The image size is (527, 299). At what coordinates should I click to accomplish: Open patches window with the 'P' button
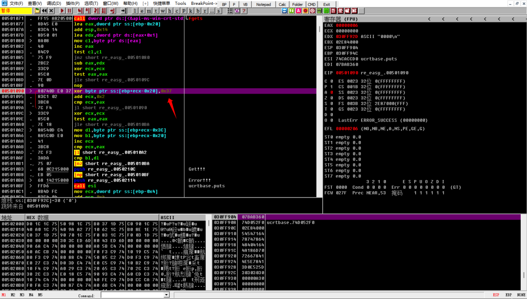point(184,11)
